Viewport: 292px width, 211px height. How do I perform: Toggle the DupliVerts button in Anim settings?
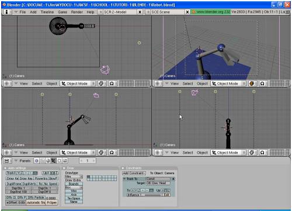(30, 184)
